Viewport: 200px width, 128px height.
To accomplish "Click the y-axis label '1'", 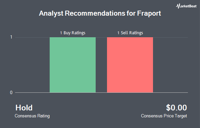I will [x=11, y=37].
